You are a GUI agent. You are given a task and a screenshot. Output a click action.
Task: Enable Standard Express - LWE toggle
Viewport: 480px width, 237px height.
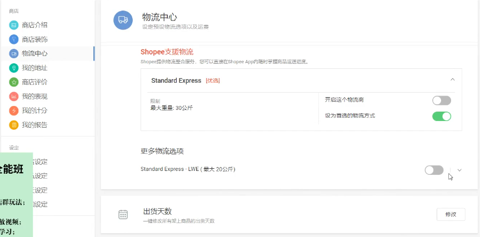(x=434, y=170)
